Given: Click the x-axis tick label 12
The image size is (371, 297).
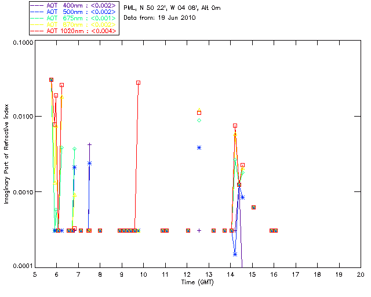Looking at the screenshot, I should 187,274.
